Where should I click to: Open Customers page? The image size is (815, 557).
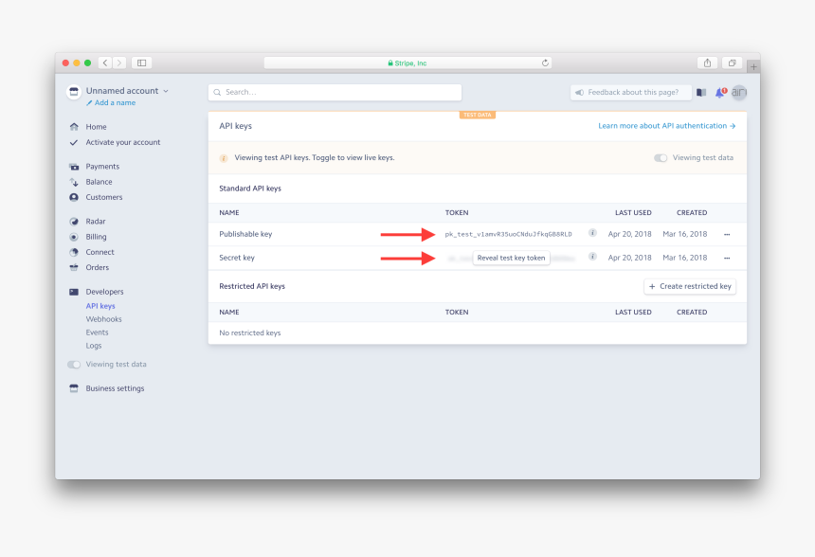pyautogui.click(x=104, y=197)
